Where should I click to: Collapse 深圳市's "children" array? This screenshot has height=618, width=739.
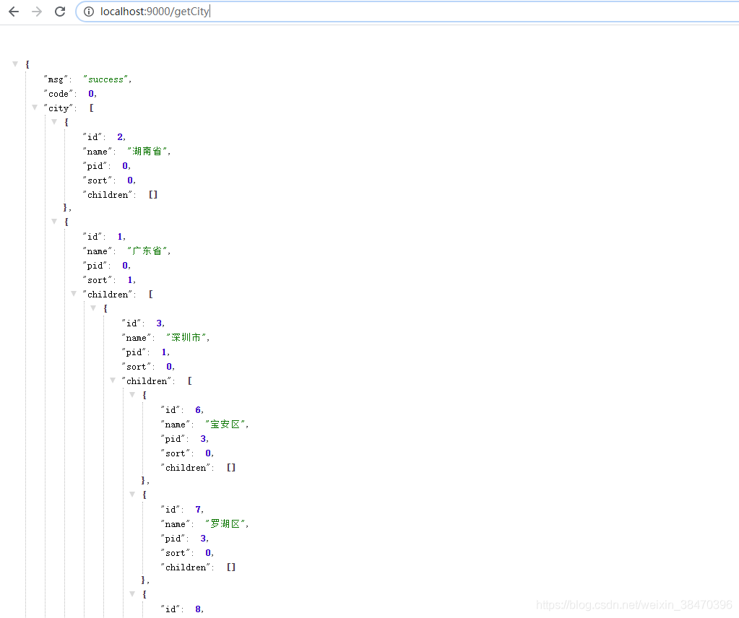pyautogui.click(x=113, y=380)
